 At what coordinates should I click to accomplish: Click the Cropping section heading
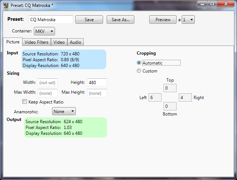pyautogui.click(x=146, y=53)
